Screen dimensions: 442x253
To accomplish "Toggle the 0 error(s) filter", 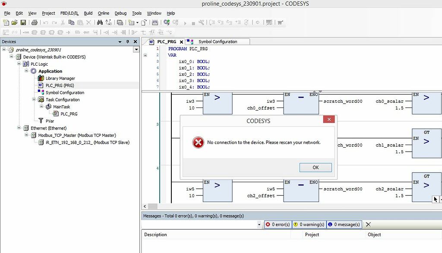I will 277,225.
